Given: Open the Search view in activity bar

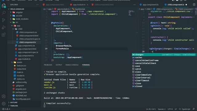Looking at the screenshot, I should (x=4, y=13).
